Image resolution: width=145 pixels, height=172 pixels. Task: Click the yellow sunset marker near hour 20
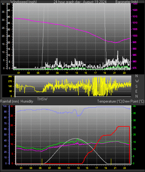[111, 161]
